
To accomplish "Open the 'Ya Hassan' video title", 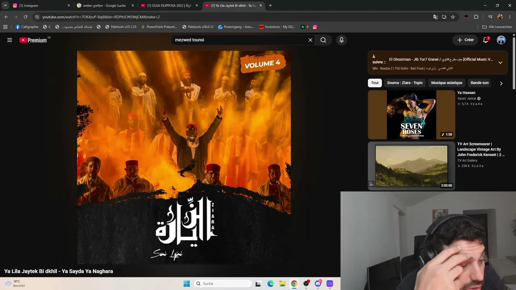I will pos(466,93).
